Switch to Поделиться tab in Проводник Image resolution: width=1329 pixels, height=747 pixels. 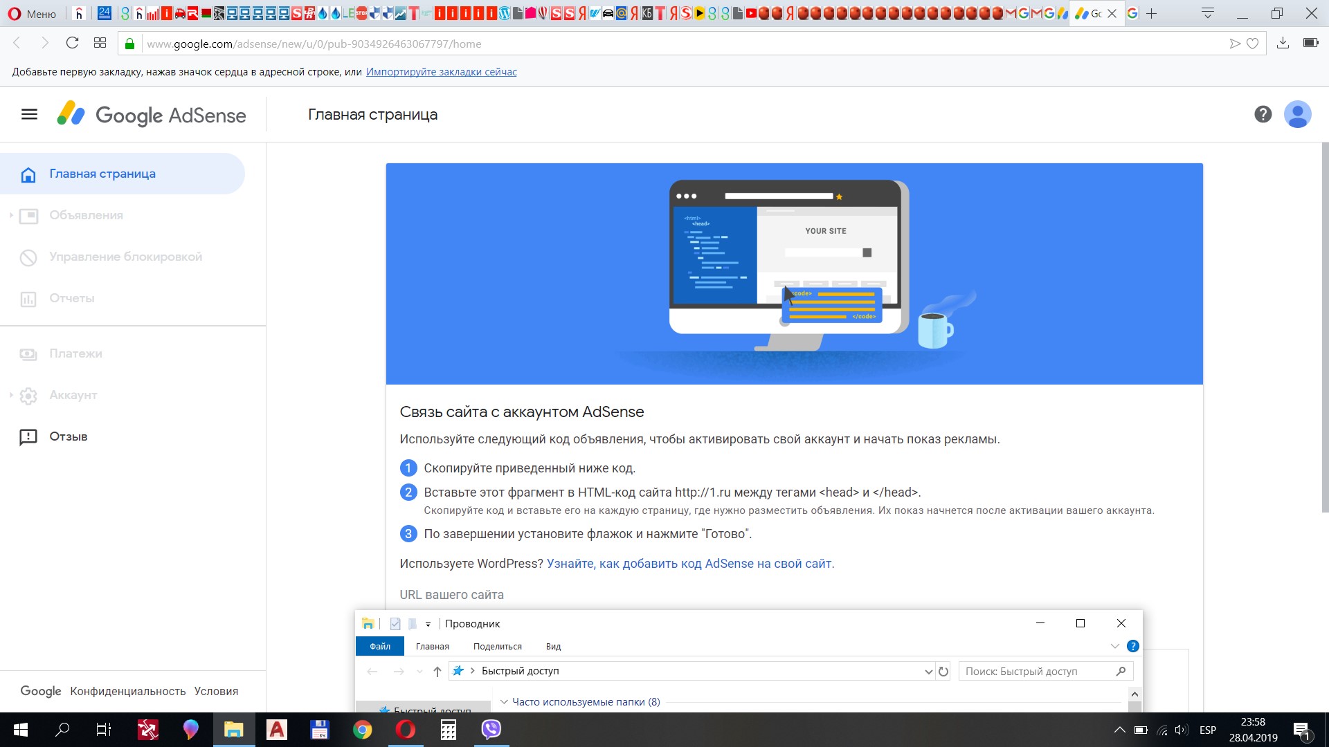(x=498, y=646)
